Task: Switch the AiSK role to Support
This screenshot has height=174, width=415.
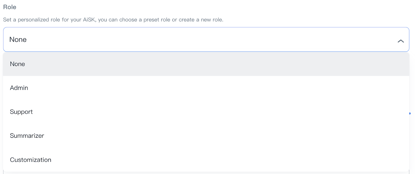Action: [x=21, y=112]
